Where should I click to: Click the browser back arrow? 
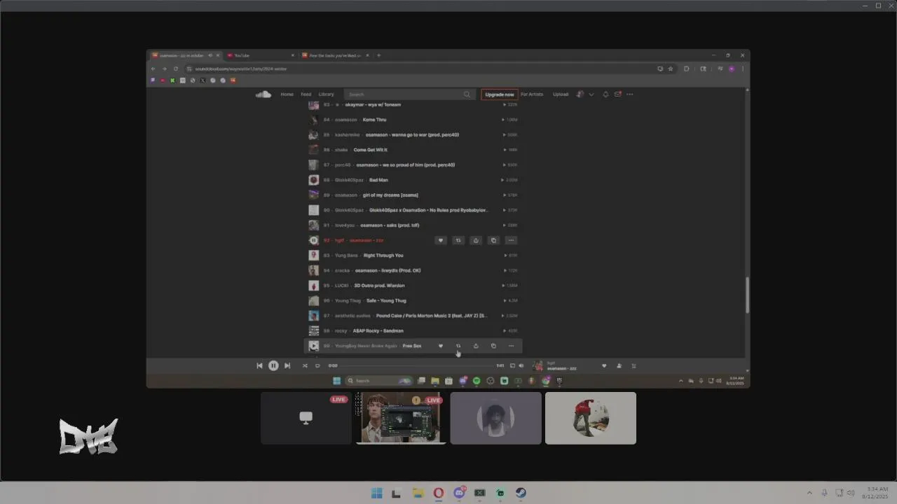pos(153,69)
